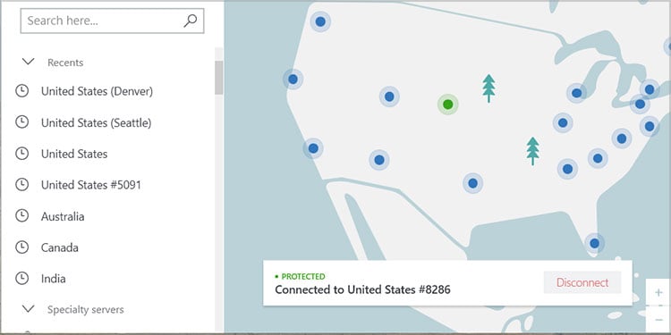This screenshot has width=671, height=335.
Task: Zoom out the map with the minus button
Action: pos(658,320)
